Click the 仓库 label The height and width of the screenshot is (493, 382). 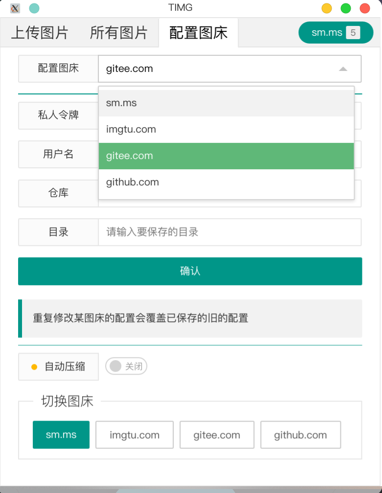click(x=59, y=193)
